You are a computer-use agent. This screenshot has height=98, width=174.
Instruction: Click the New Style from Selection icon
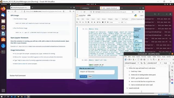[x=144, y=63]
